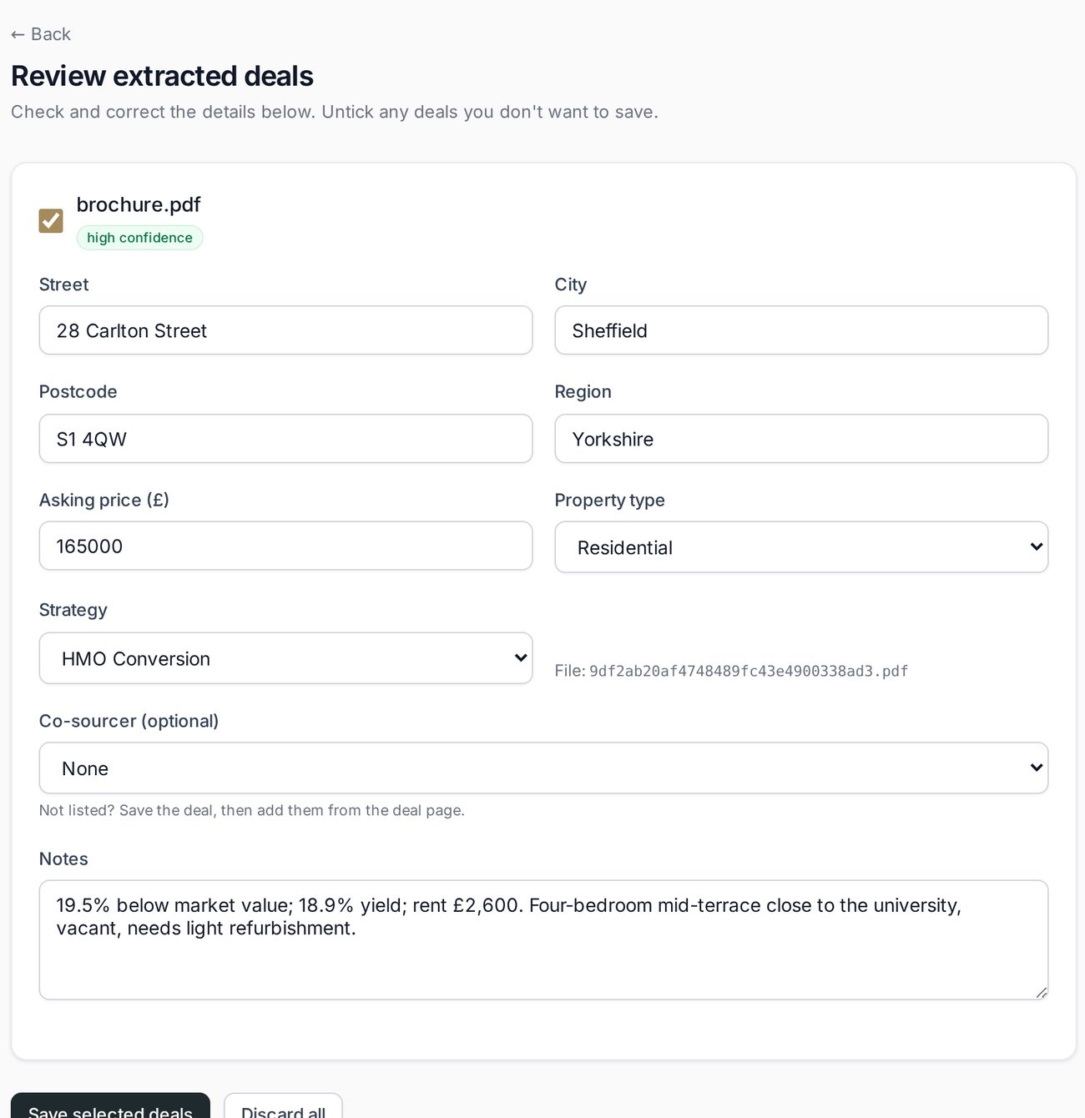This screenshot has height=1118, width=1085.
Task: Click into the Region field showing Yorkshire
Action: pyautogui.click(x=801, y=439)
